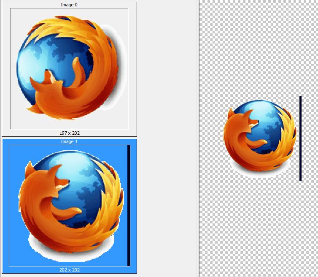This screenshot has width=318, height=277.
Task: Select the Image 0 thumbnail
Action: pos(69,69)
